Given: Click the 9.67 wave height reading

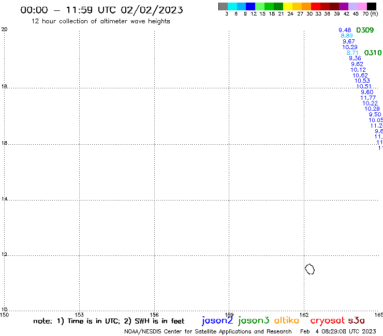Looking at the screenshot, I should coord(348,41).
